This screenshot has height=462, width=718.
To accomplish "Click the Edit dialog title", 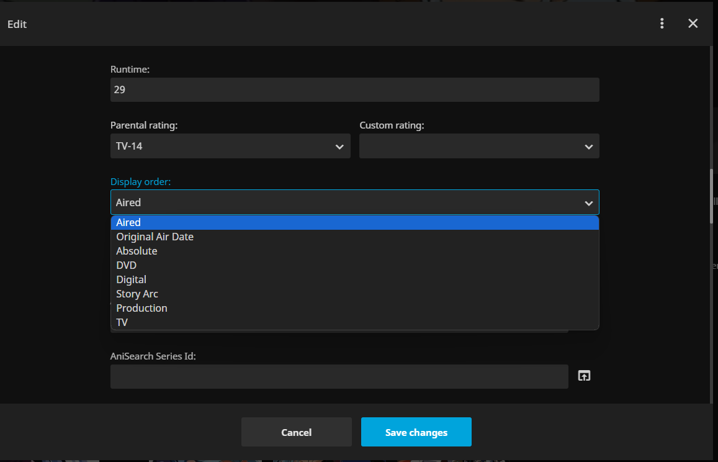I will click(17, 24).
